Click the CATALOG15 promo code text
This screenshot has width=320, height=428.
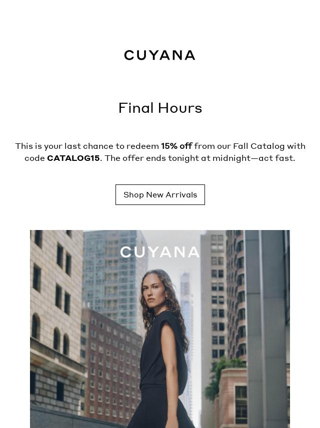coord(73,158)
